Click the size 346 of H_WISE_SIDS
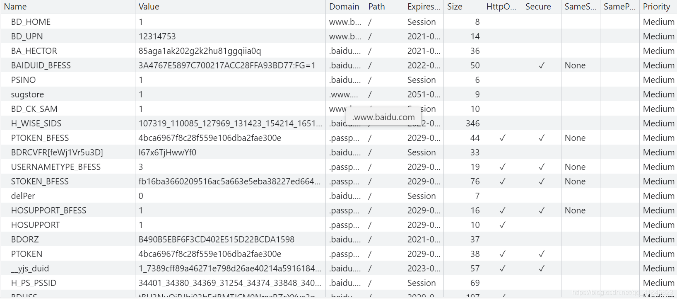 coord(472,123)
